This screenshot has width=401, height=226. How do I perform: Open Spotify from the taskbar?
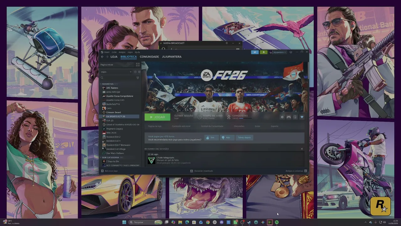277,222
